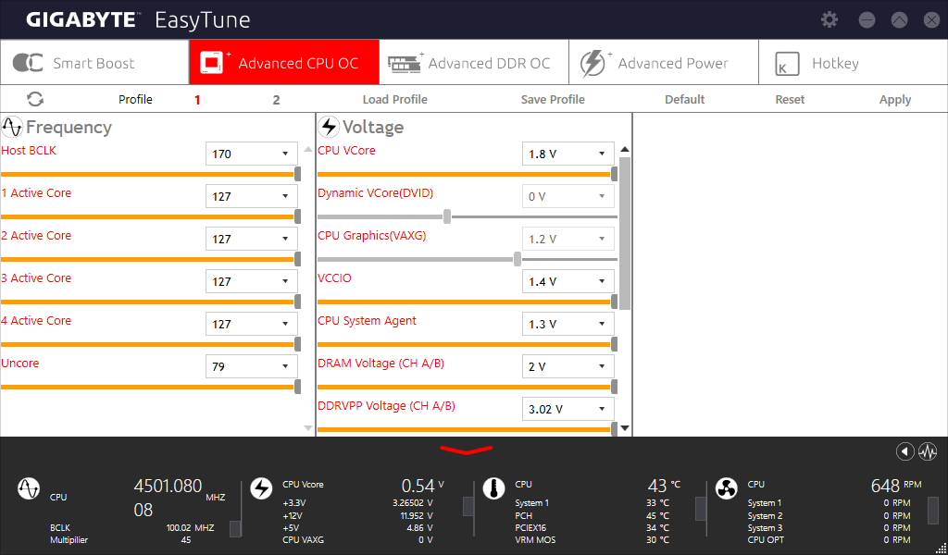The width and height of the screenshot is (948, 555).
Task: Click the hardware monitor waveform icon
Action: pyautogui.click(x=928, y=451)
